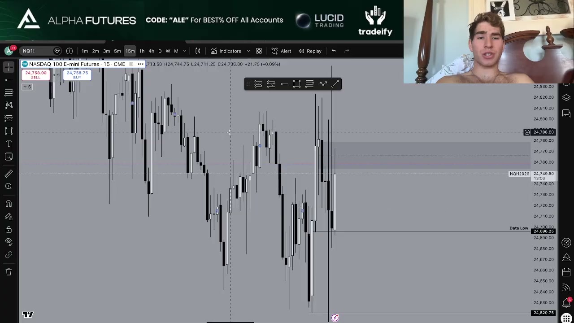Open the drawing link options icon
Viewport: 574px width, 323px height.
[9, 255]
